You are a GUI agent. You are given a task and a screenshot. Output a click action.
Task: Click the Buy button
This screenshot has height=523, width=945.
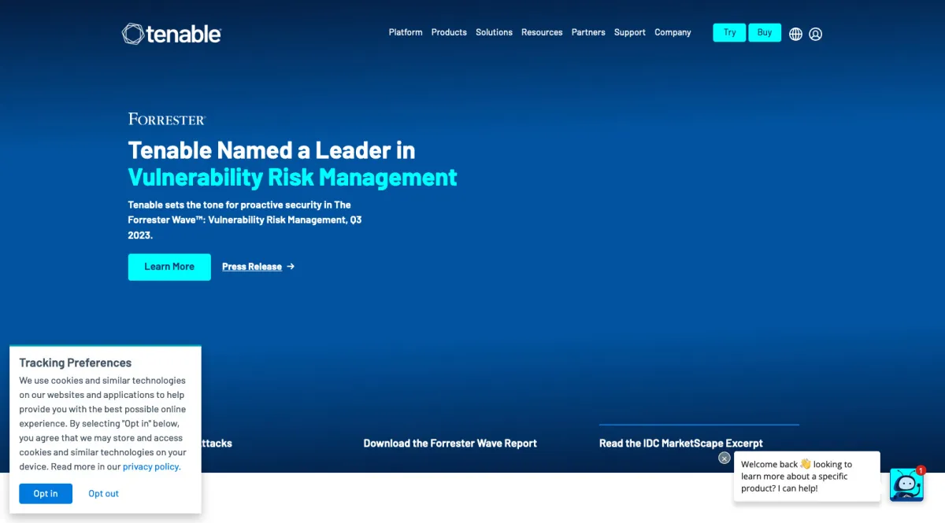click(x=765, y=32)
